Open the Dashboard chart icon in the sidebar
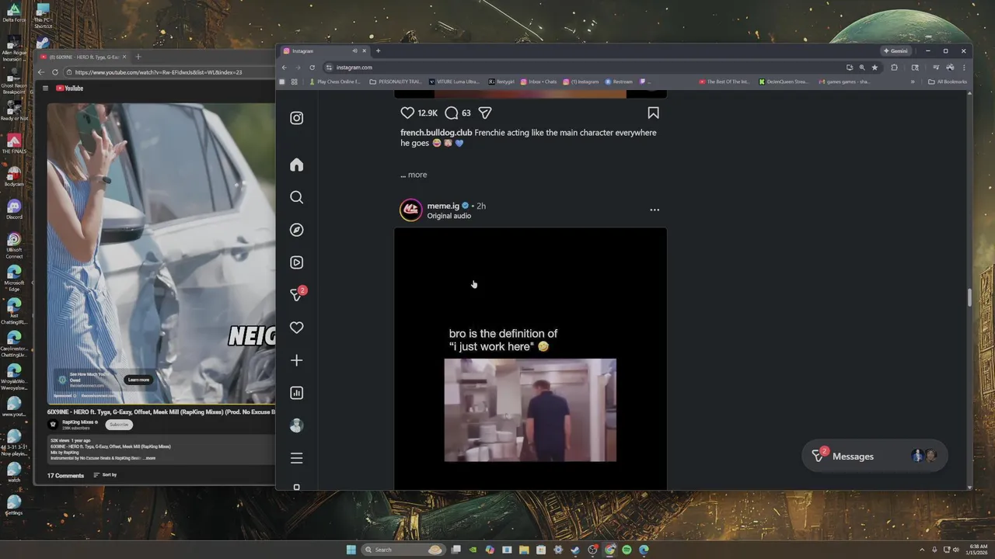 [296, 393]
